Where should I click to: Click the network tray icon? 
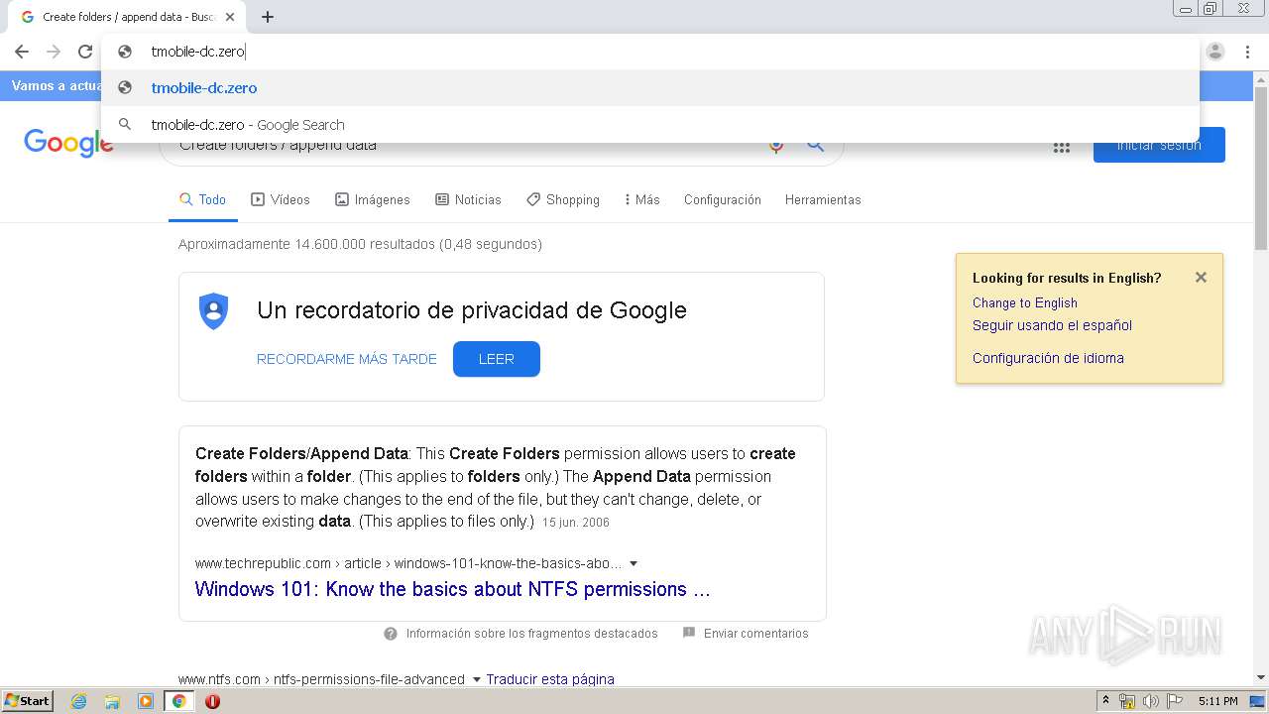[x=1127, y=701]
